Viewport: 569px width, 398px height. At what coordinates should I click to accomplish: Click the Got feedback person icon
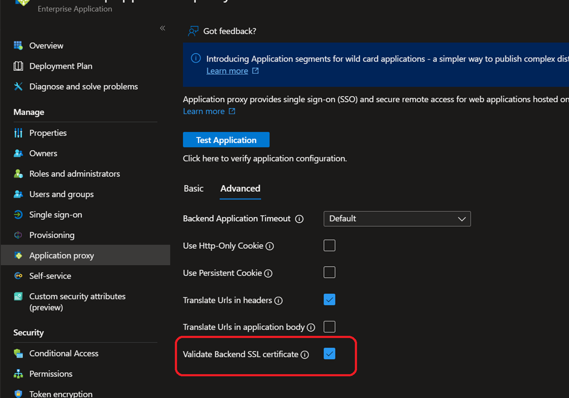193,31
